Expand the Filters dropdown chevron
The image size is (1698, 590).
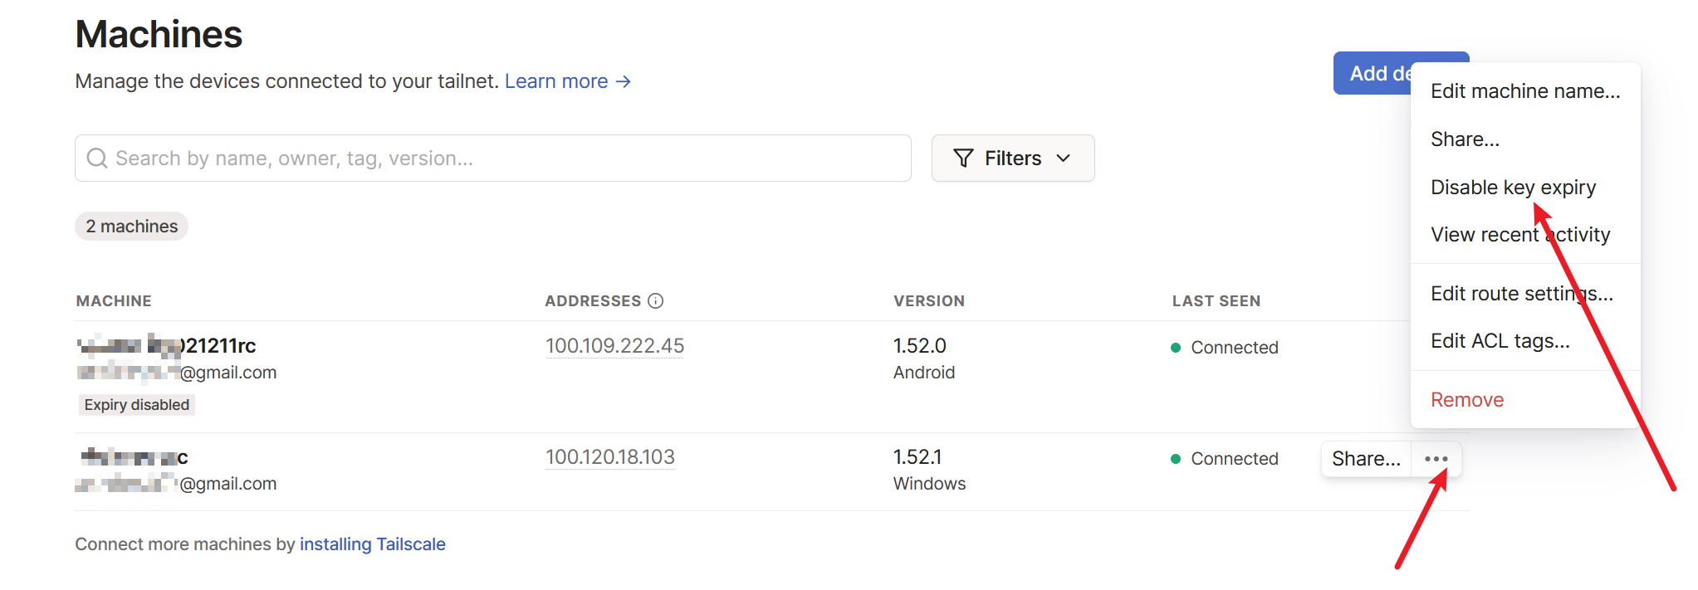point(1064,158)
